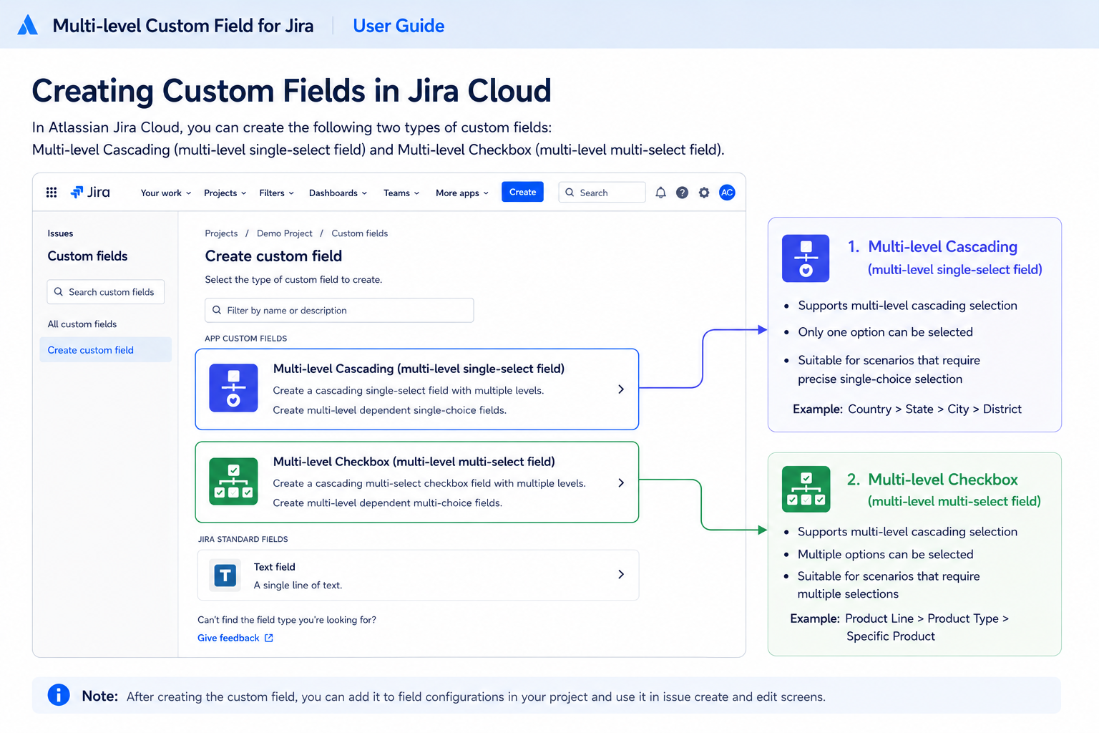The width and height of the screenshot is (1099, 733).
Task: Click 'Only one option can be selected' bullet
Action: (886, 332)
